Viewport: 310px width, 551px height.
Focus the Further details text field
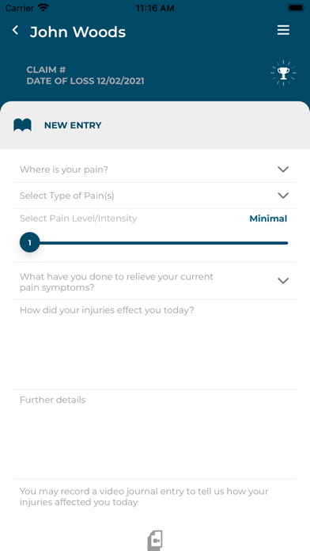tap(155, 435)
